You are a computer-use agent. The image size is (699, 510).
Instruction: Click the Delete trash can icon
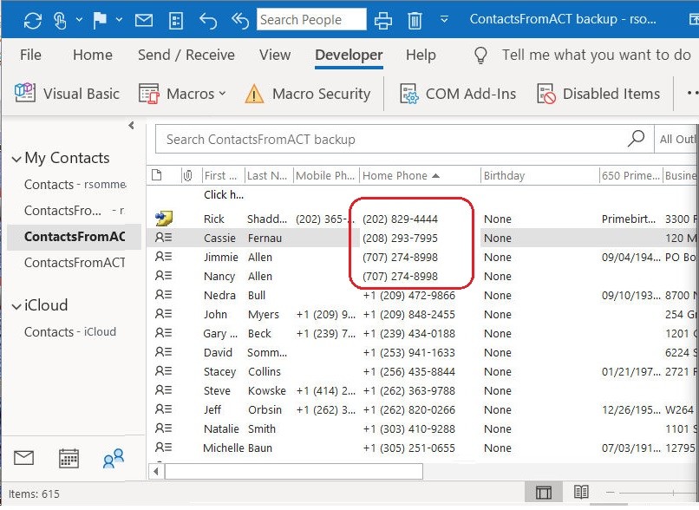click(415, 21)
